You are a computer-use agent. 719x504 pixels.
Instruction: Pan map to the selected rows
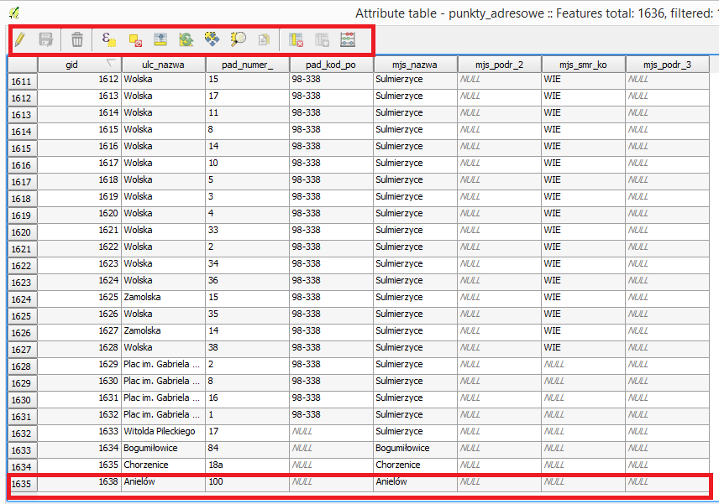[212, 39]
